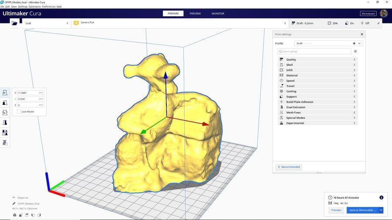Expand the Infill settings category
This screenshot has height=220, width=392.
[318, 70]
